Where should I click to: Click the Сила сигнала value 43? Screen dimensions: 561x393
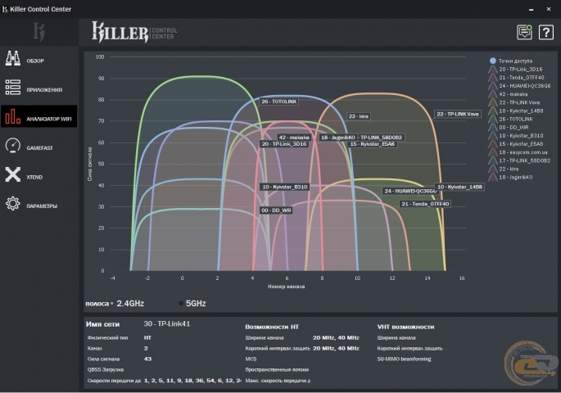point(147,359)
